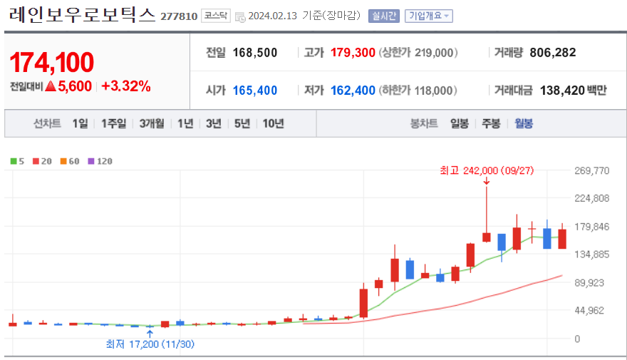The image size is (627, 360).
Task: Click the orange 60-period moving average swatch
Action: pyautogui.click(x=63, y=161)
